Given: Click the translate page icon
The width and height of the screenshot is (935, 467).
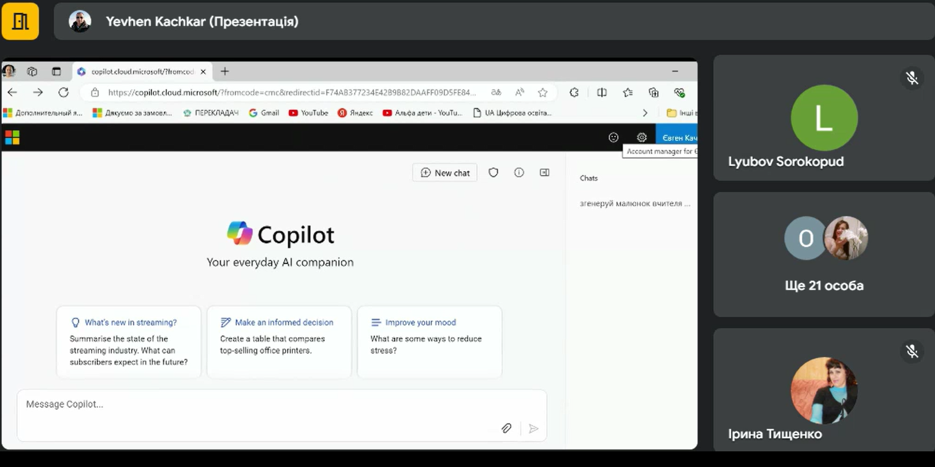Looking at the screenshot, I should (496, 92).
